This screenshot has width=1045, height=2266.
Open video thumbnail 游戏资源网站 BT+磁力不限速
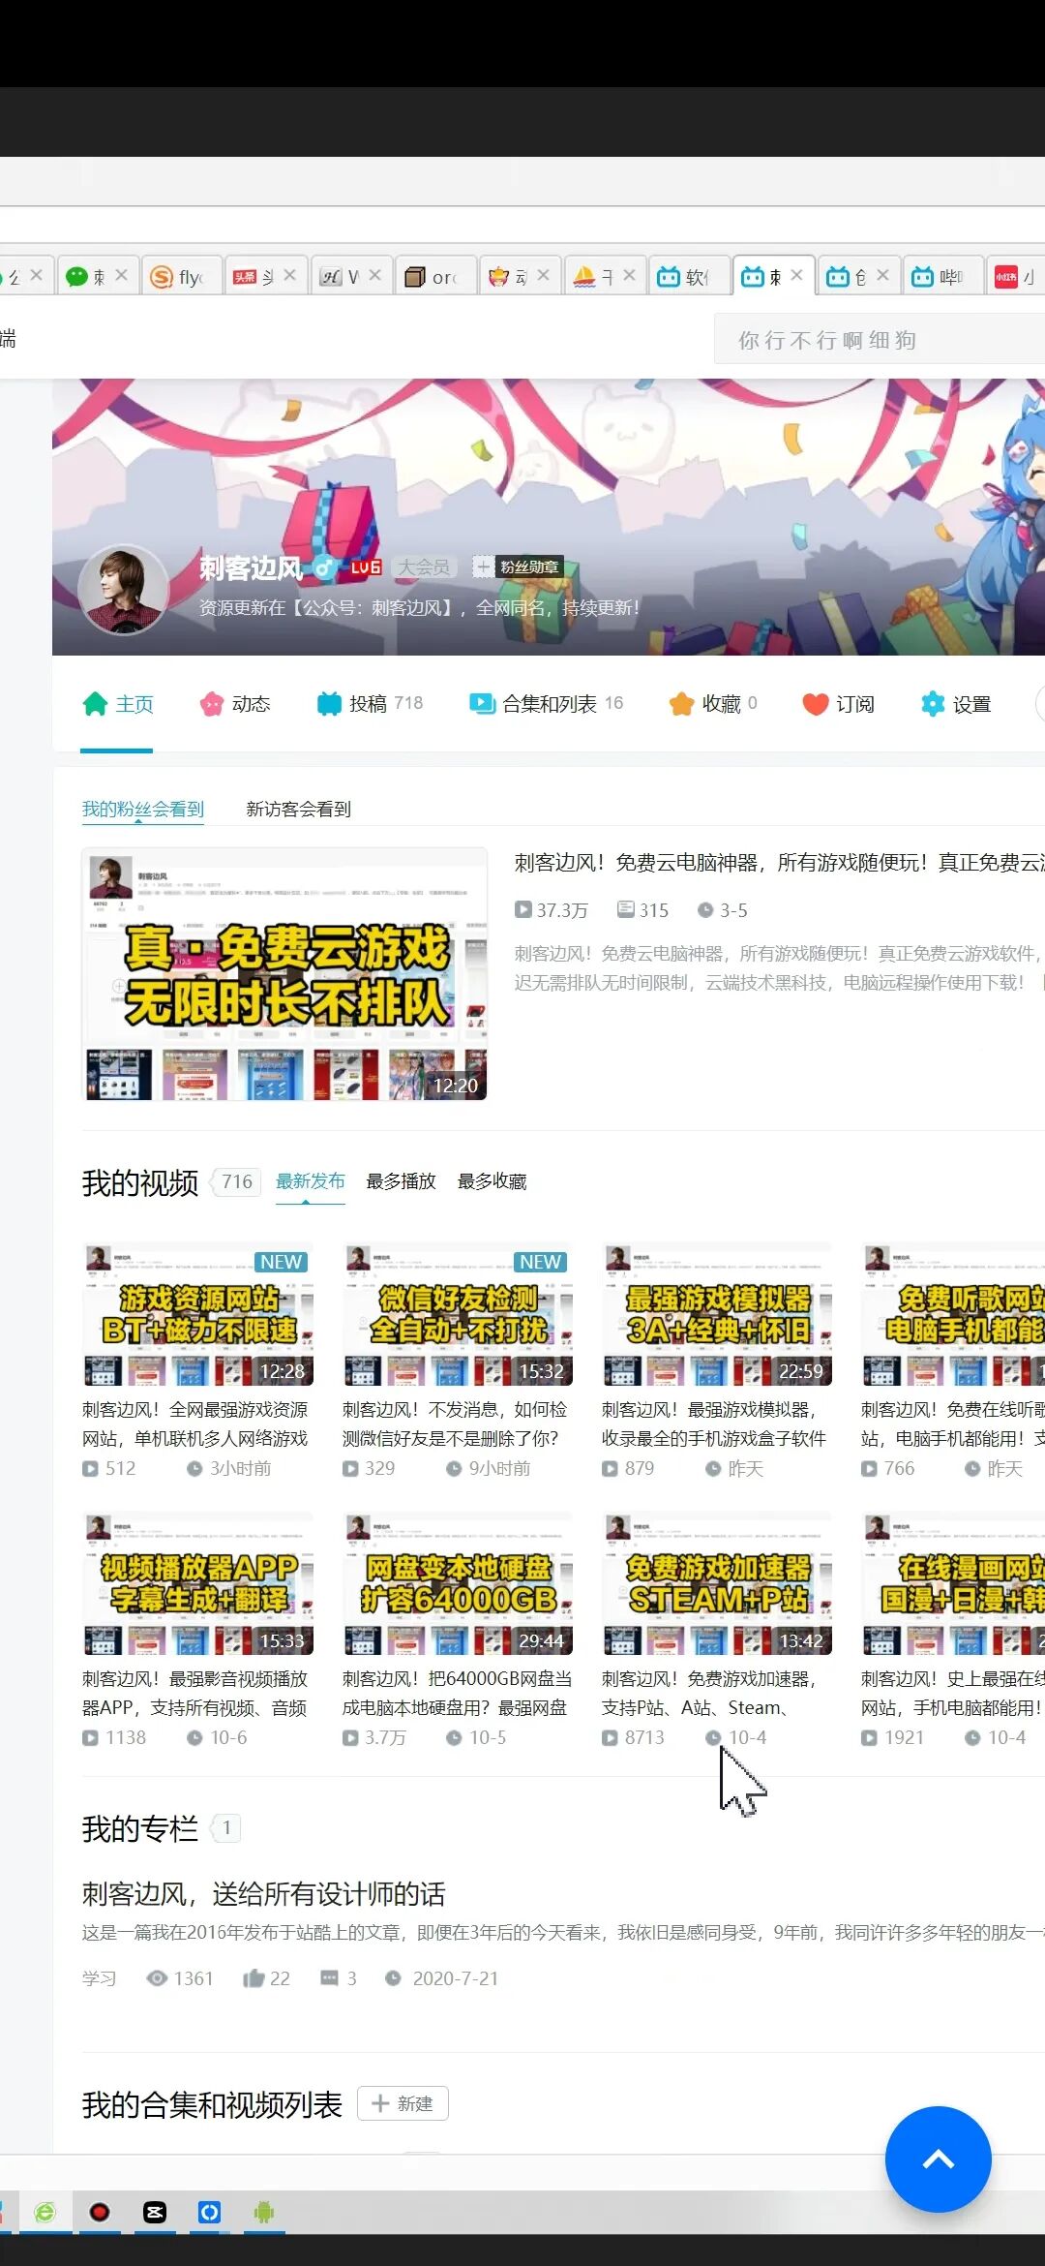pos(198,1314)
